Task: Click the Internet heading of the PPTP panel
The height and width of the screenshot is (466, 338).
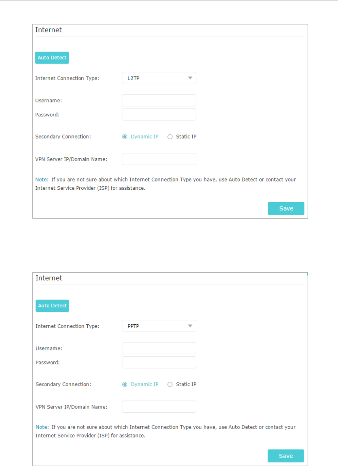Action: [49, 278]
